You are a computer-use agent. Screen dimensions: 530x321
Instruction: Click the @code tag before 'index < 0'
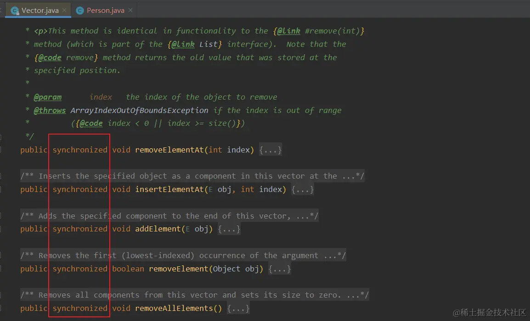91,124
